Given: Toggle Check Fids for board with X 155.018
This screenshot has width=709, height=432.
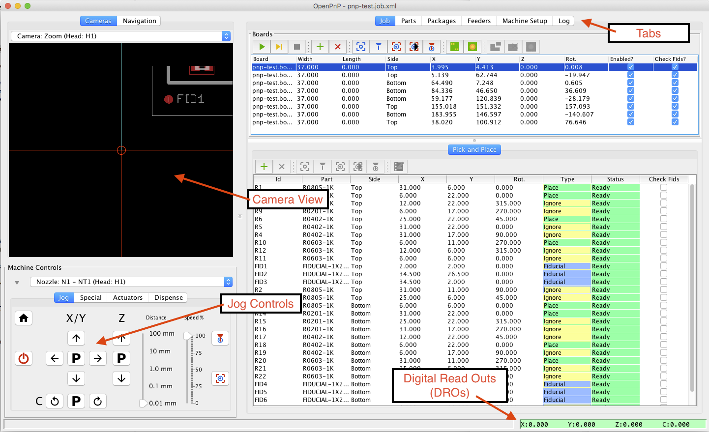Looking at the screenshot, I should coord(675,107).
